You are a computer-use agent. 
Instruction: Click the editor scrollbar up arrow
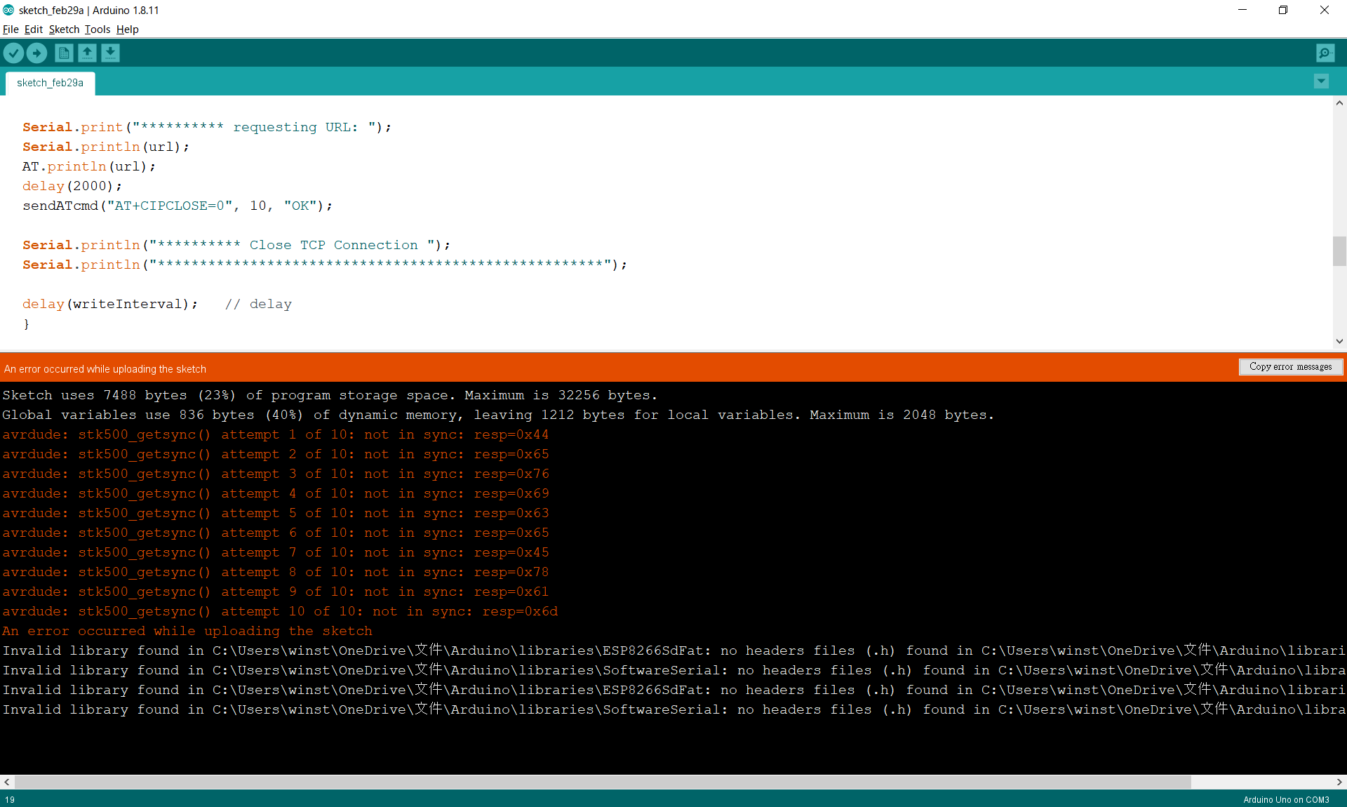tap(1339, 103)
